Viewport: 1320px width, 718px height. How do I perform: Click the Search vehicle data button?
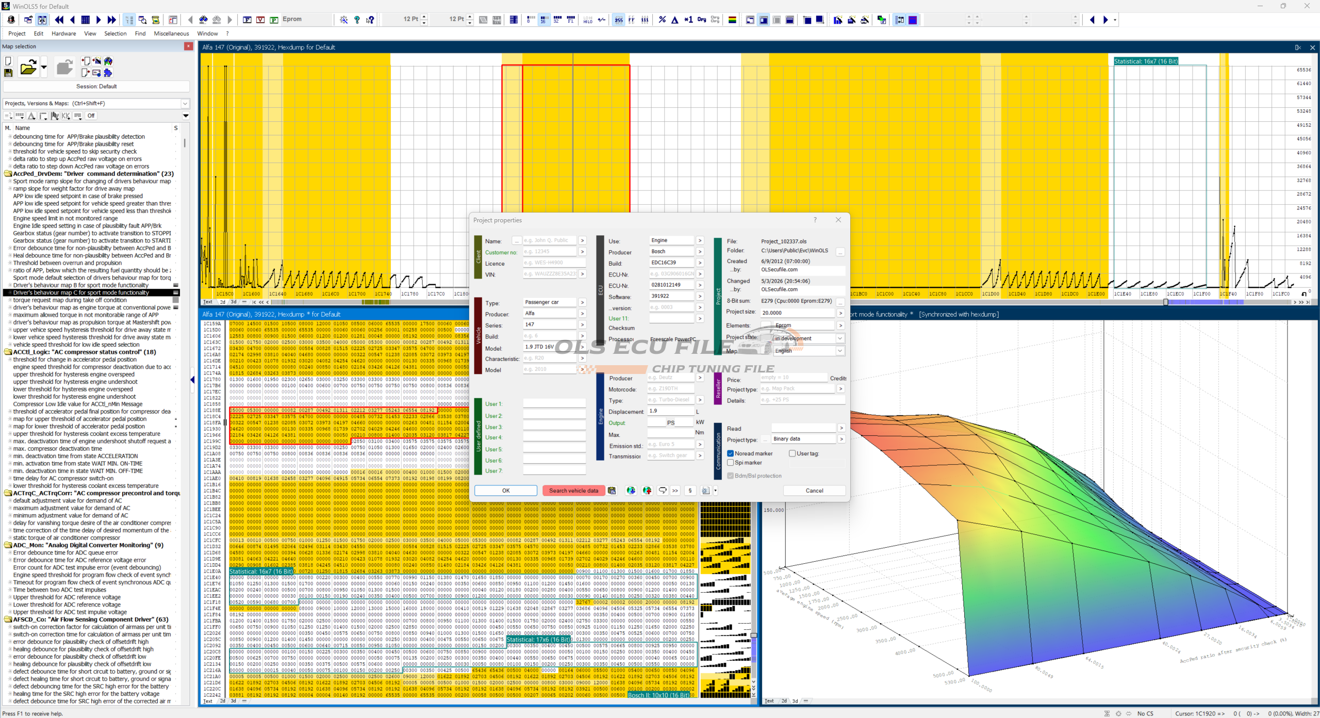573,491
